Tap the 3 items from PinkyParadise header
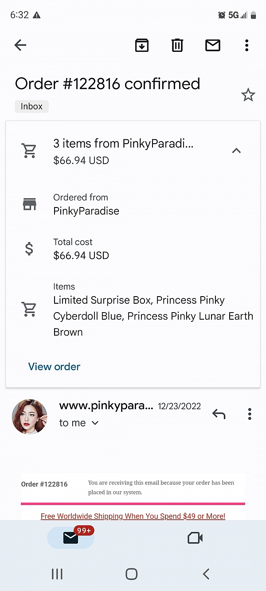 [x=123, y=144]
